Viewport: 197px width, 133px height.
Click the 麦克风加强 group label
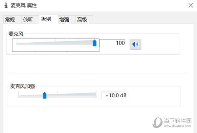click(22, 86)
